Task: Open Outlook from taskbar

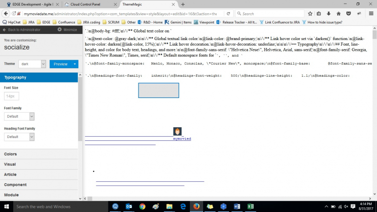Action: coord(129,206)
